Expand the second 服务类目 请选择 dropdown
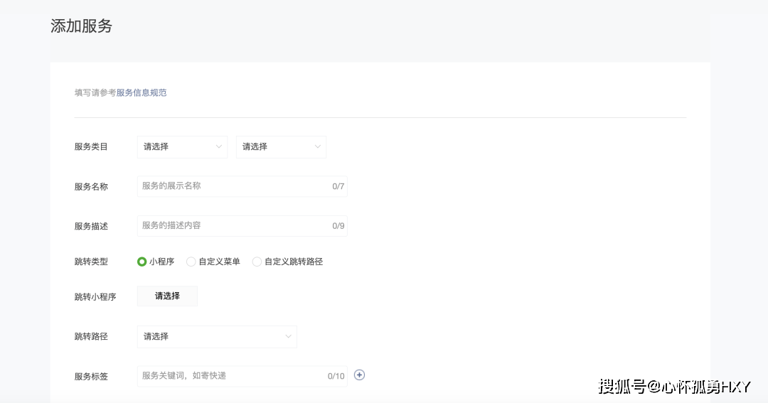Screen dimensions: 768x403 coord(280,147)
